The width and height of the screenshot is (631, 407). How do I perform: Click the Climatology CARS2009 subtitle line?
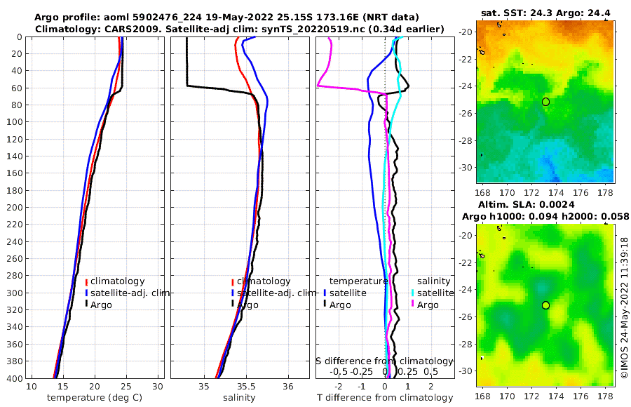(240, 29)
